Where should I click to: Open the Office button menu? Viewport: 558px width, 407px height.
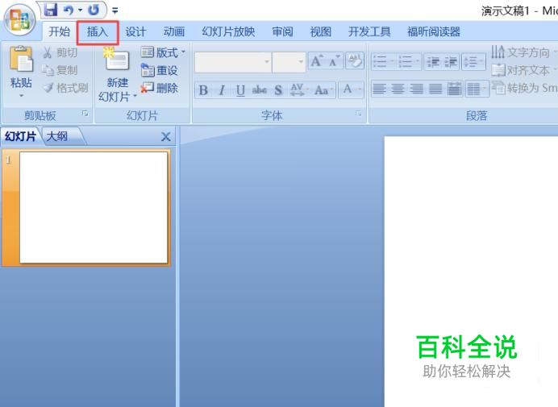click(19, 19)
